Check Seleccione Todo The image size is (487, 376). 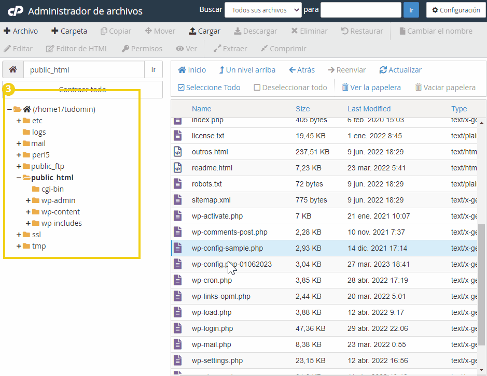click(x=209, y=88)
